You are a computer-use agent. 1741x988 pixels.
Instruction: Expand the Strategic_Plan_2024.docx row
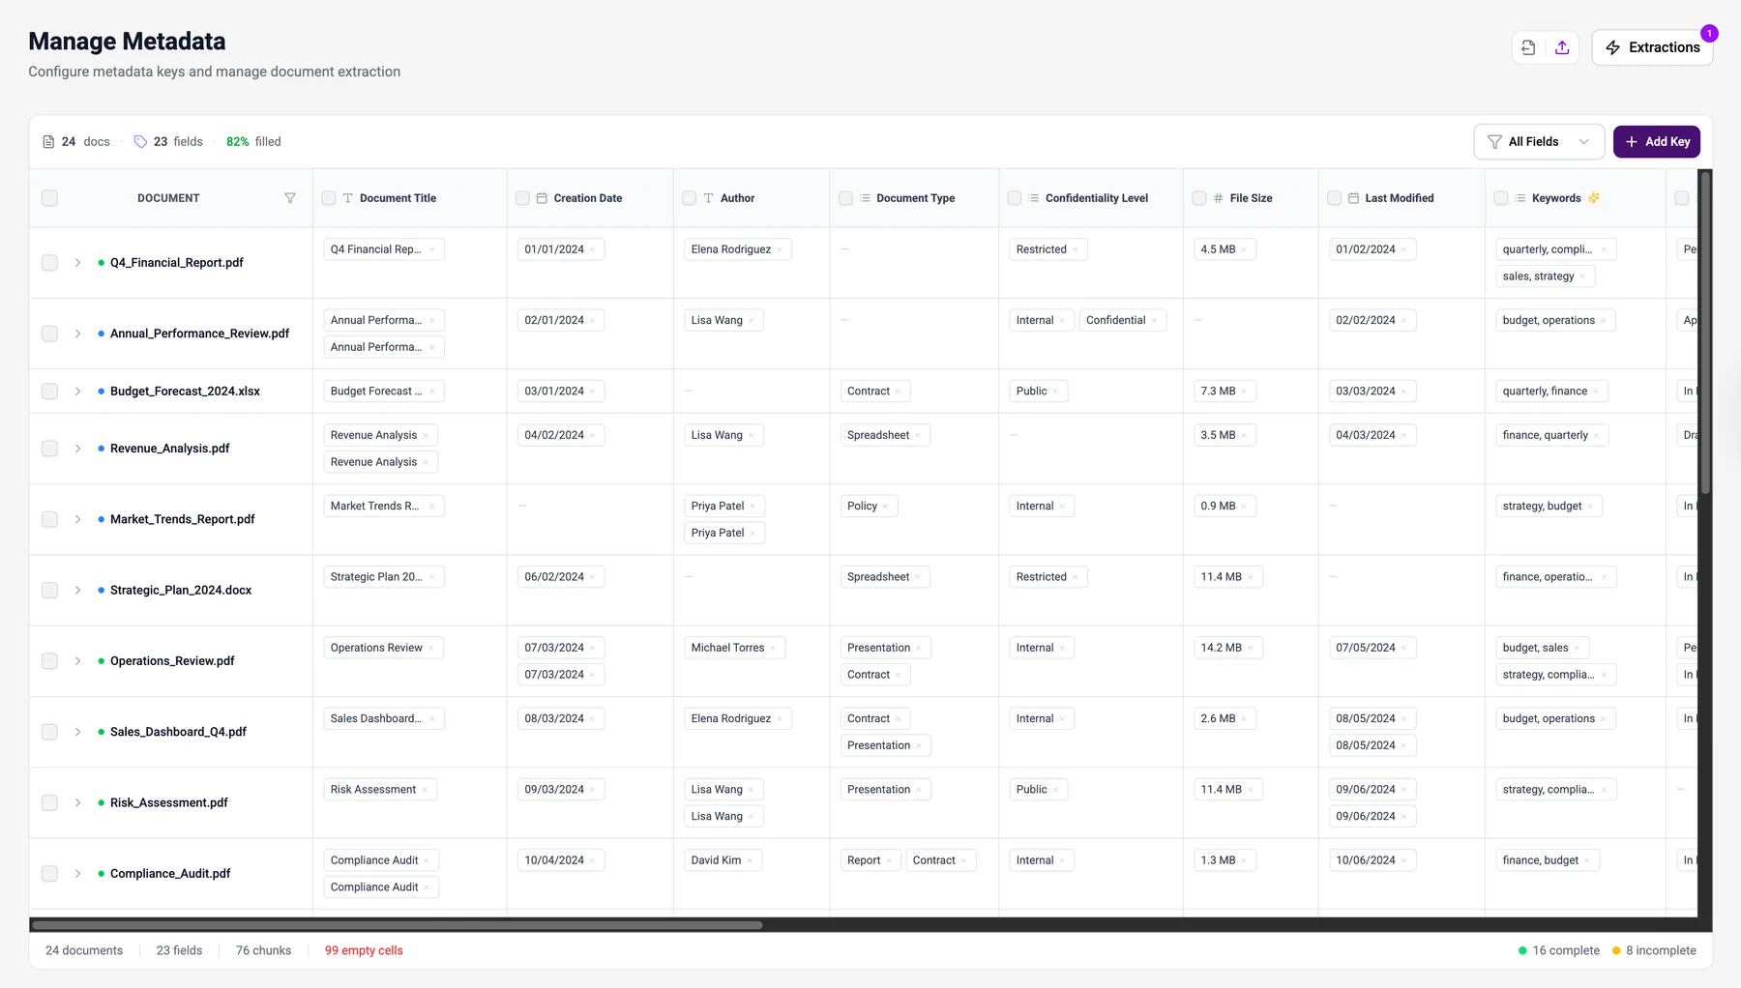pos(77,591)
